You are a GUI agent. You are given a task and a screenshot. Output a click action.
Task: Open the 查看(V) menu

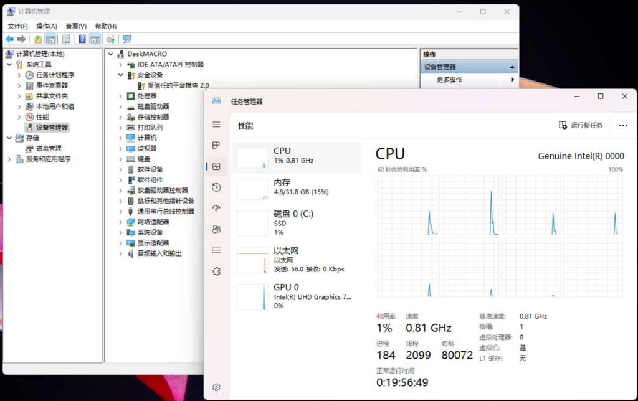(x=76, y=26)
